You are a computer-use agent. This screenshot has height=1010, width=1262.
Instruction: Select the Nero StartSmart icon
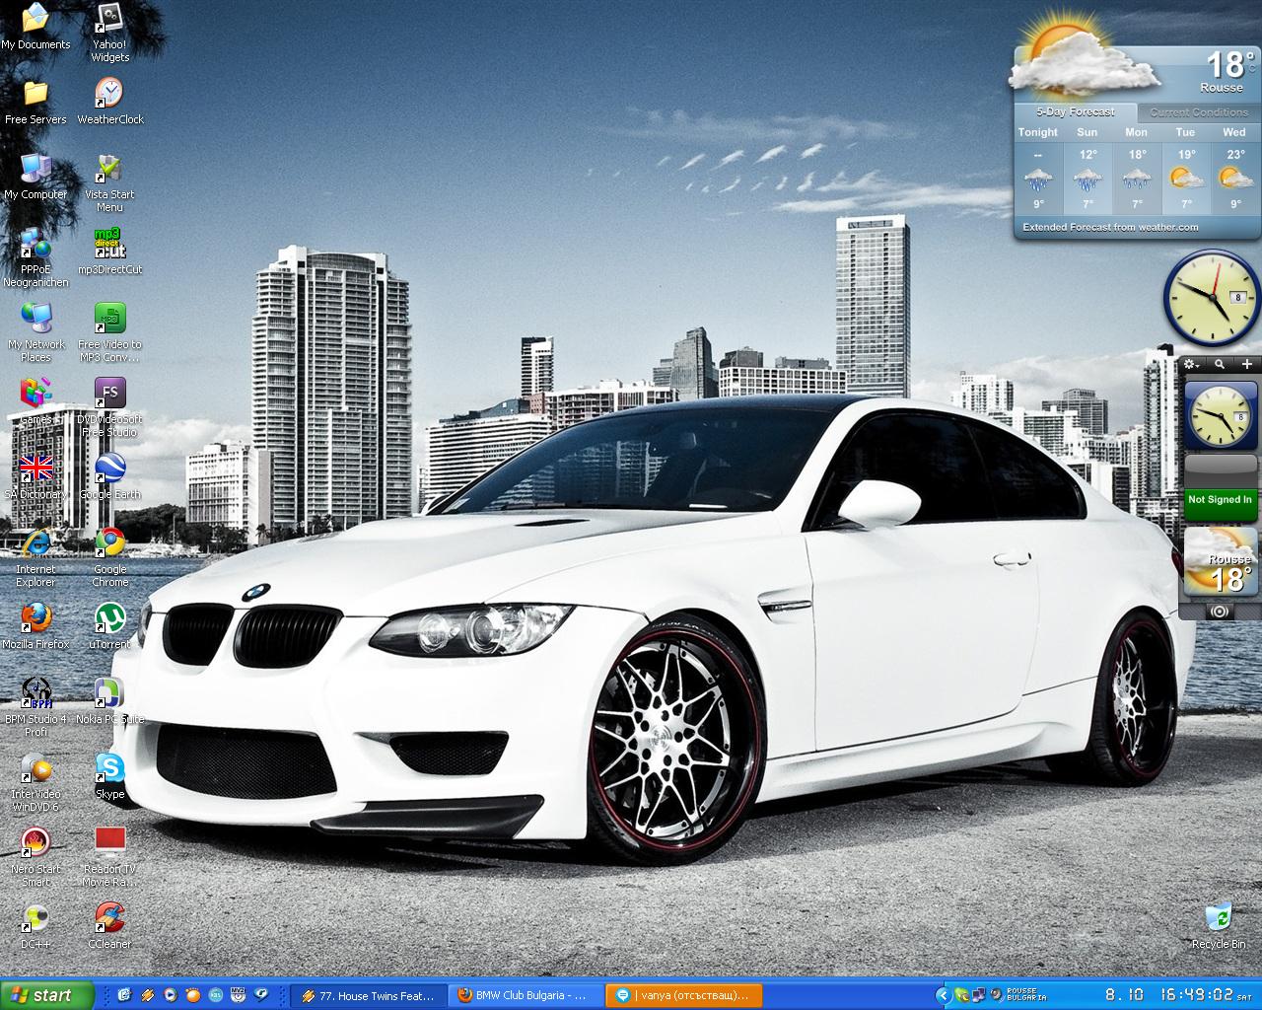[x=35, y=858]
